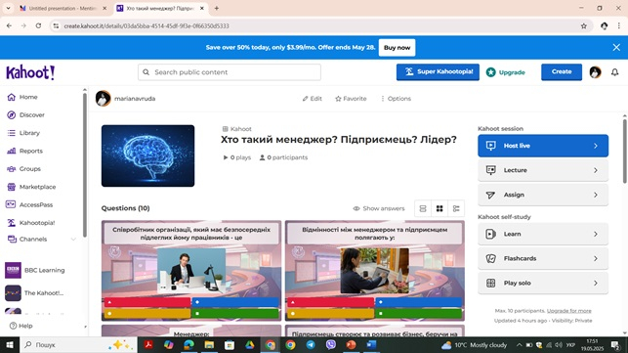This screenshot has height=353, width=628.
Task: Open Play solo option
Action: coord(543,283)
